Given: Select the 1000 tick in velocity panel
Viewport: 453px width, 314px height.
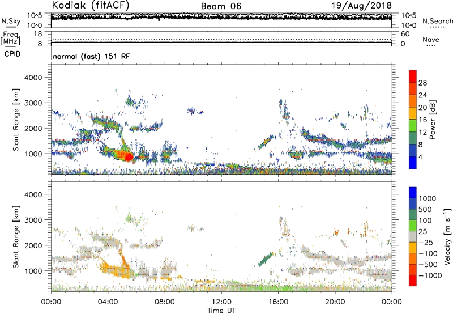Looking at the screenshot, I should pyautogui.click(x=33, y=271).
